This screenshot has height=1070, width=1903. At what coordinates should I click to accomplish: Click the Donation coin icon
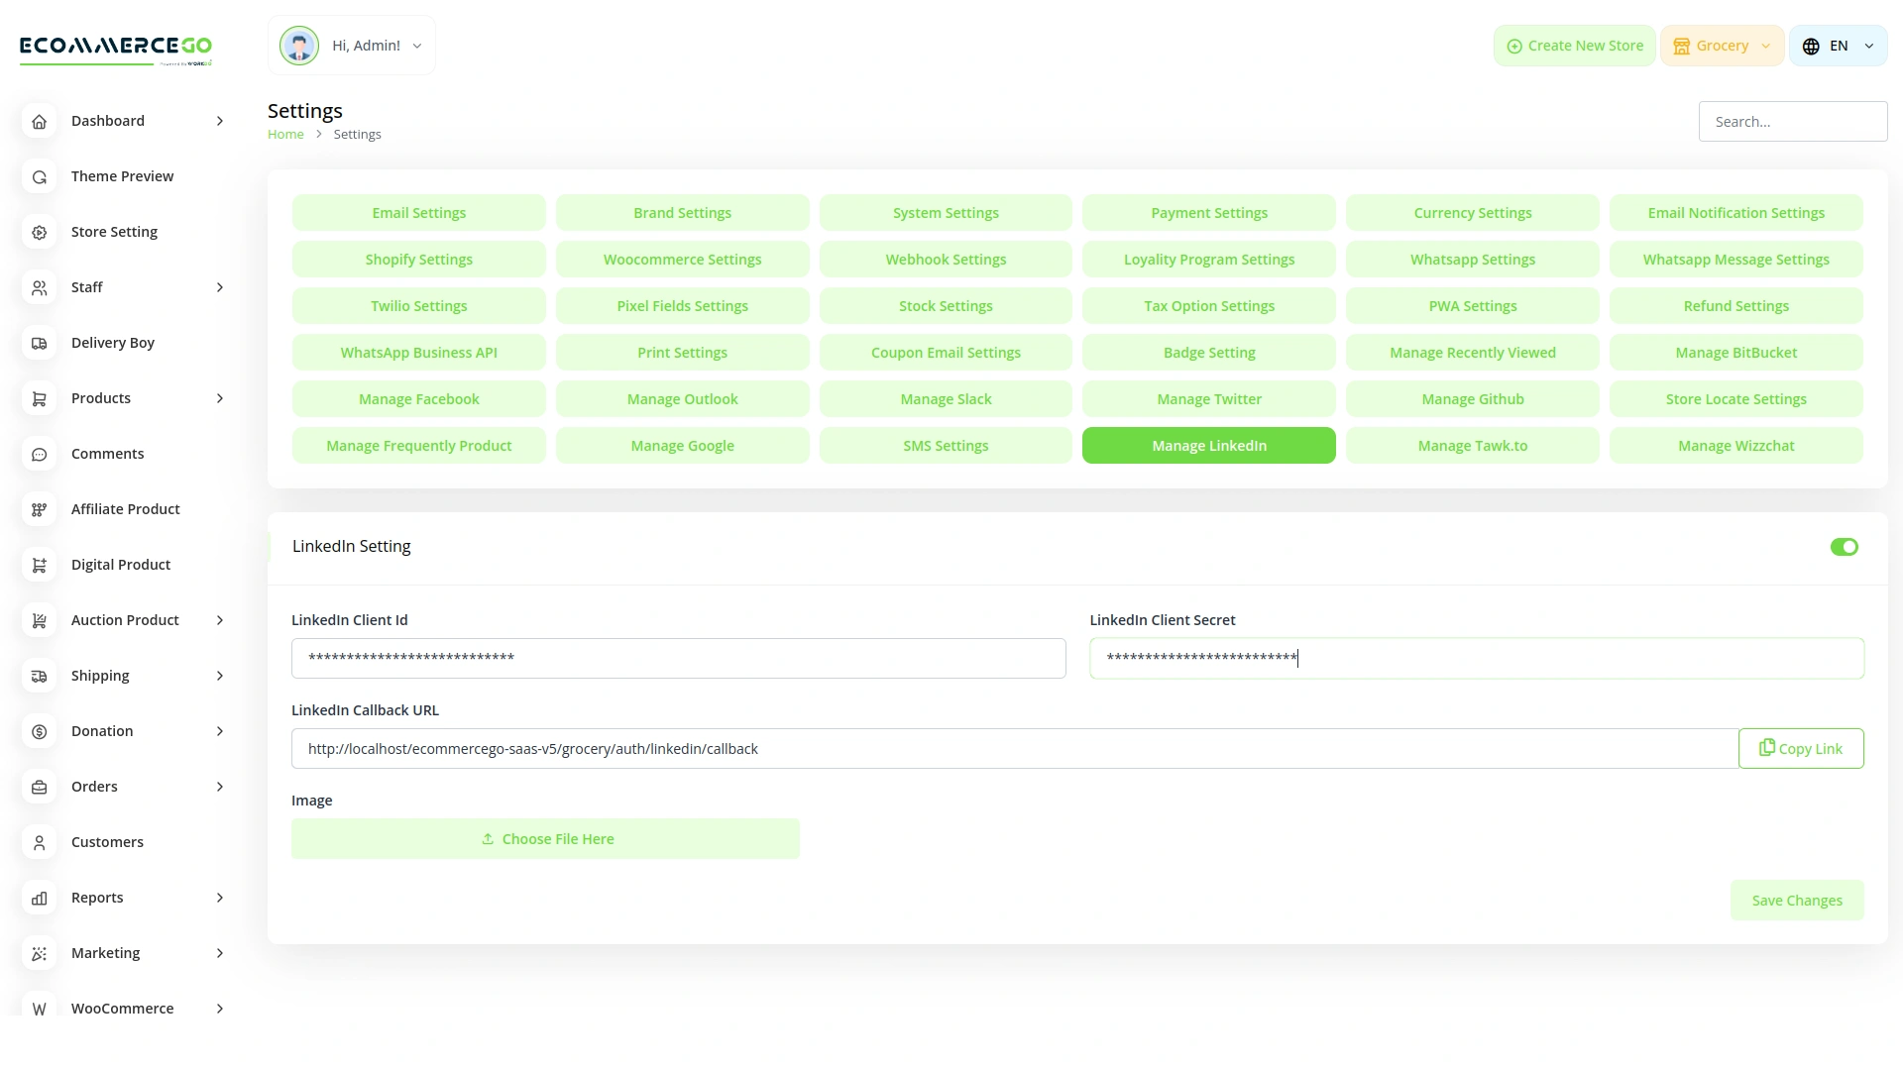(40, 731)
